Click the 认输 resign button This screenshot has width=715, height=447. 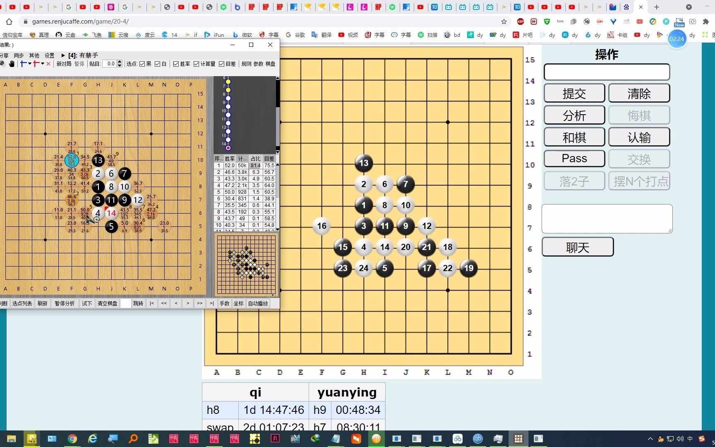coord(639,137)
